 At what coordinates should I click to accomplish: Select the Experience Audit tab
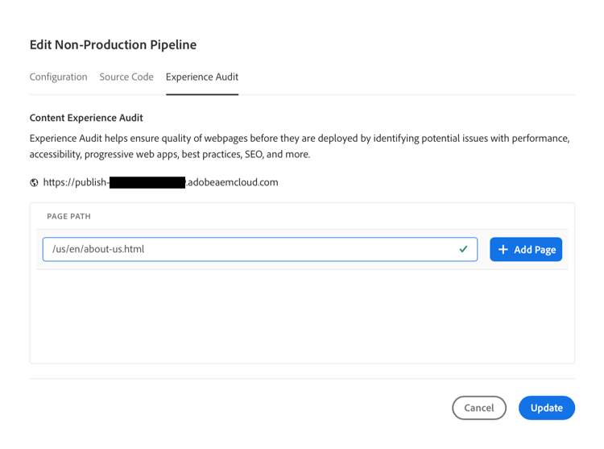202,77
